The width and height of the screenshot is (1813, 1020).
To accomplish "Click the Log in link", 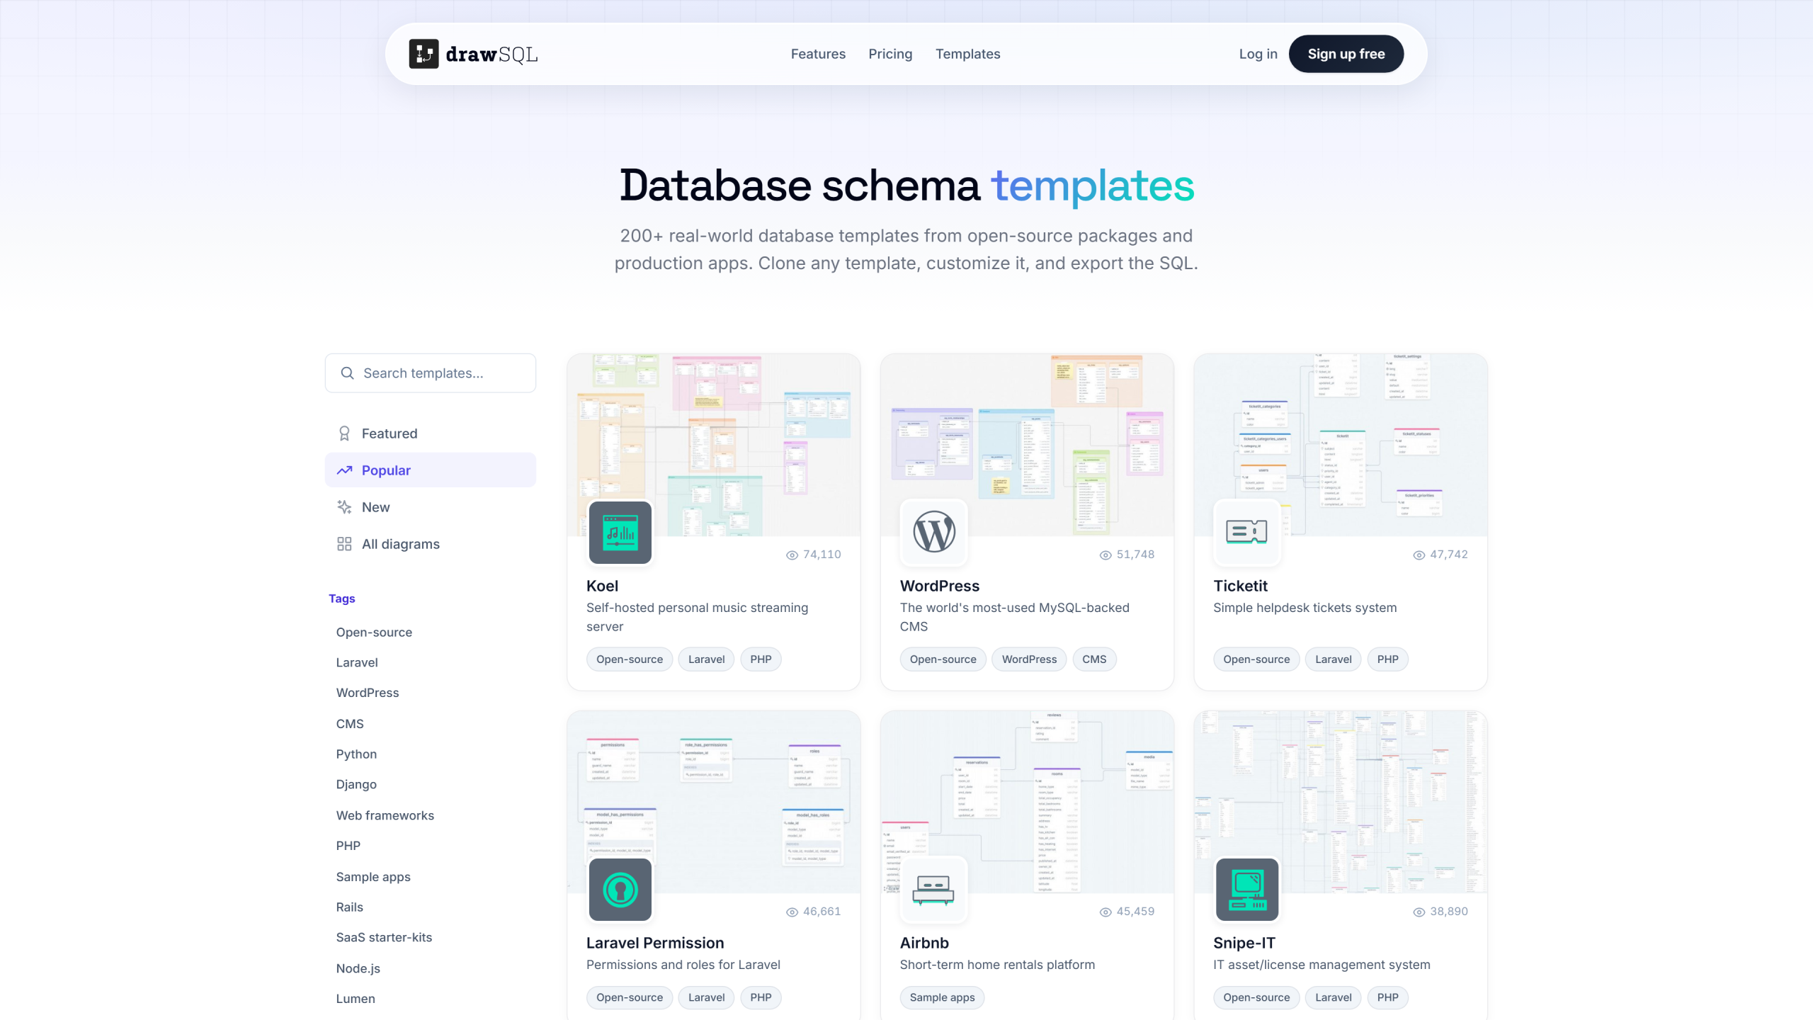I will 1258,54.
